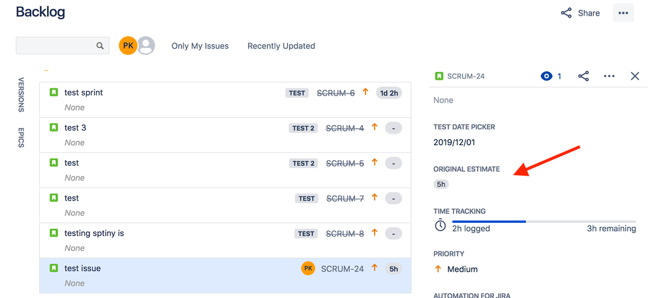Open the SCRUM-6 issue key link
This screenshot has width=652, height=298.
(x=335, y=93)
